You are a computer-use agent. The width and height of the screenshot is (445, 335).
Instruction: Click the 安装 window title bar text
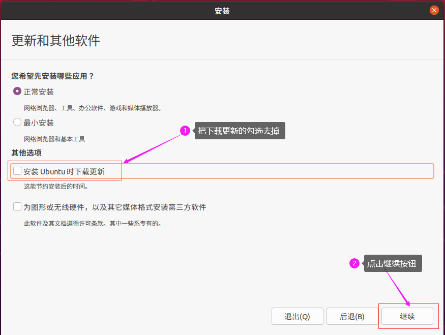[222, 10]
